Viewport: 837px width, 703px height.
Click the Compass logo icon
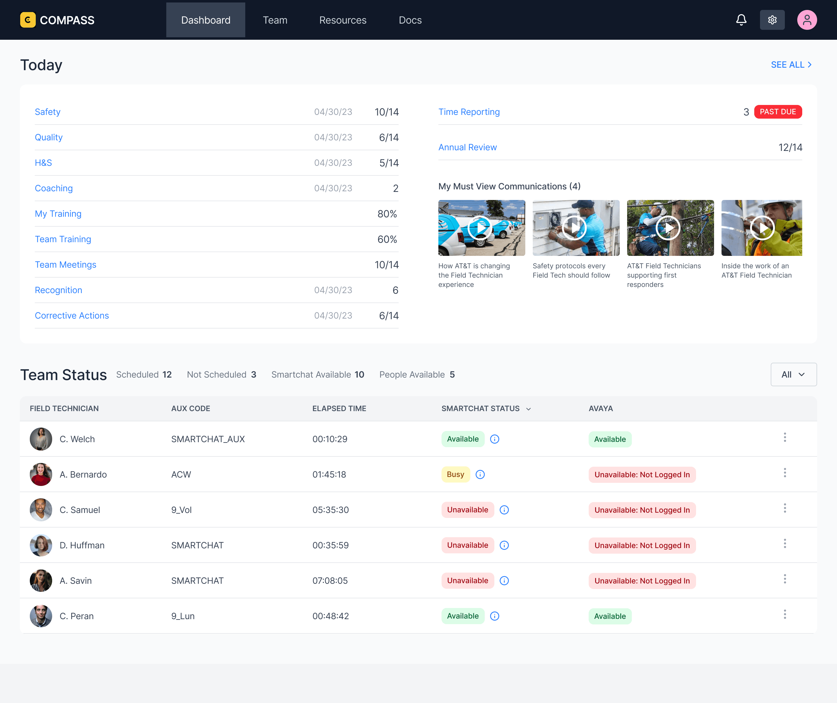[x=28, y=20]
